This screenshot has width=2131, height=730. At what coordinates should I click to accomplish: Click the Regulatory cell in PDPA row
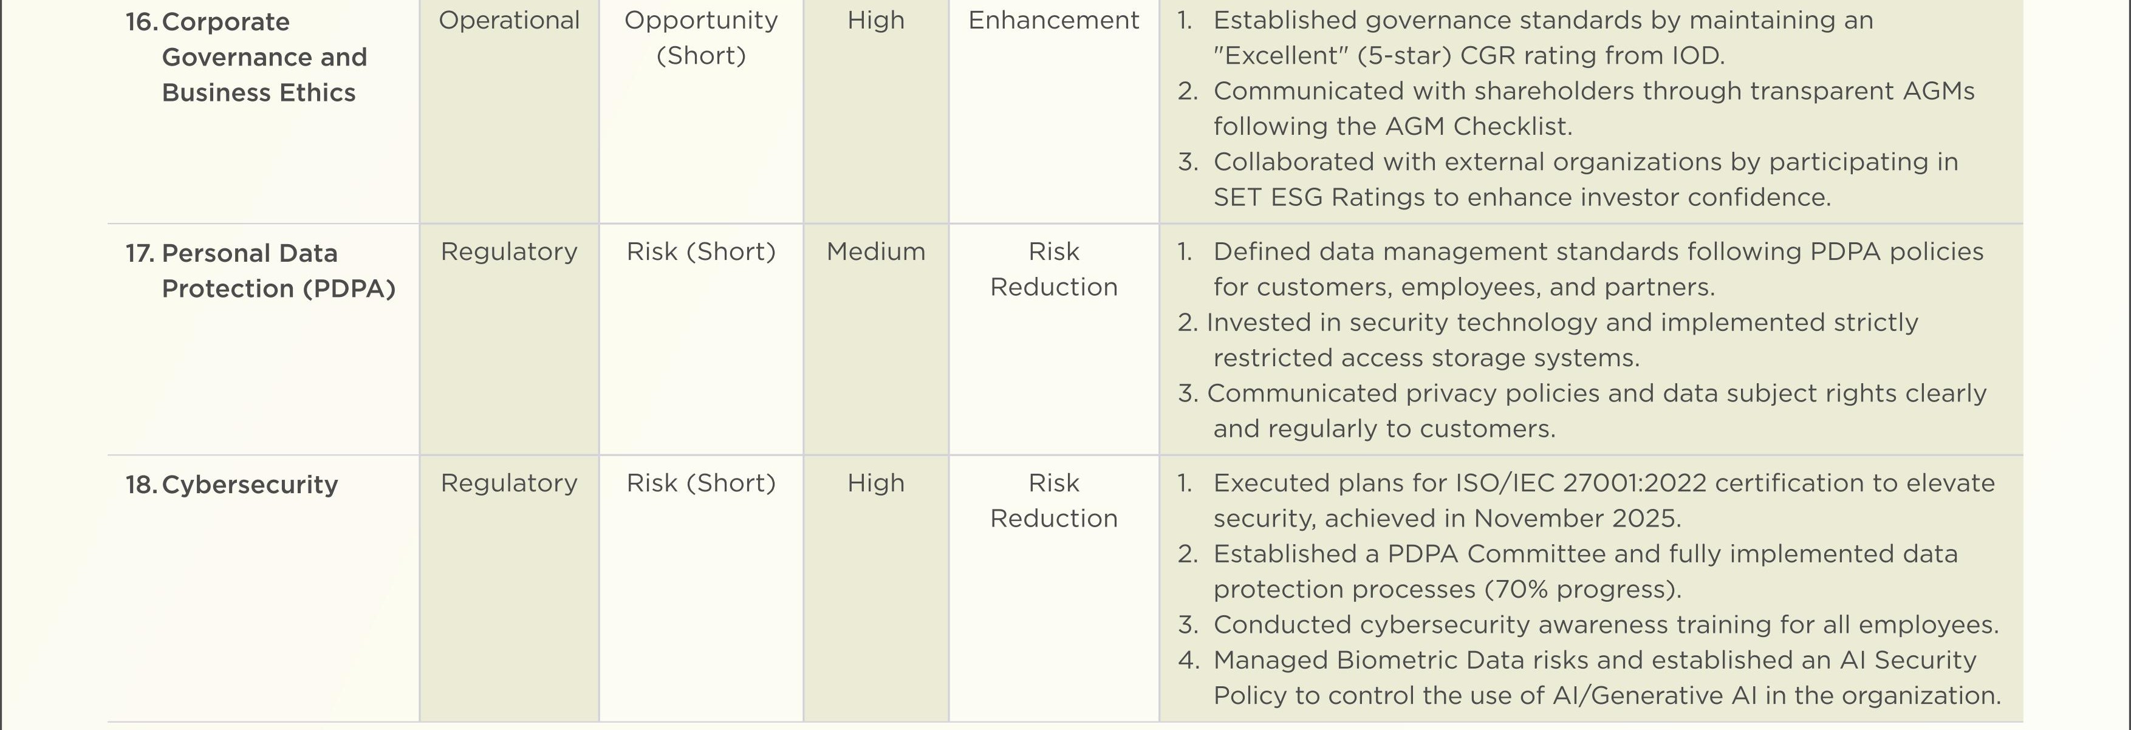point(509,251)
